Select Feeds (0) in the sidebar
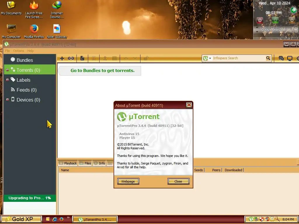Viewport: 299px width, 224px height. [30, 90]
